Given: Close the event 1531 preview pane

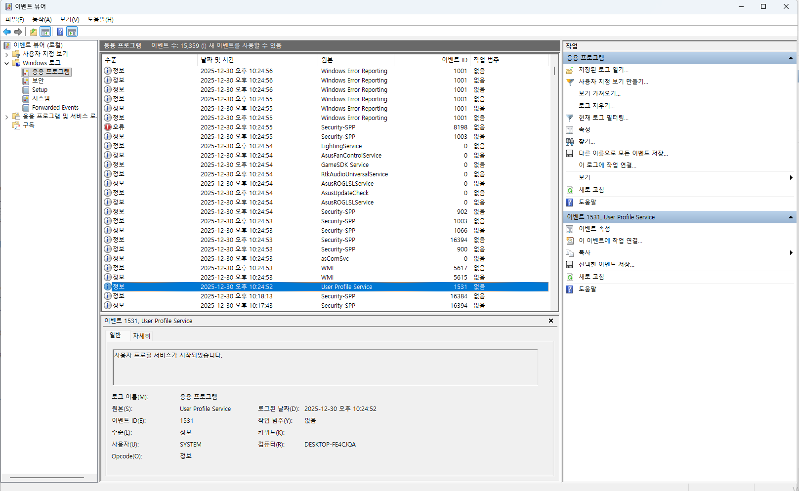Looking at the screenshot, I should 551,321.
